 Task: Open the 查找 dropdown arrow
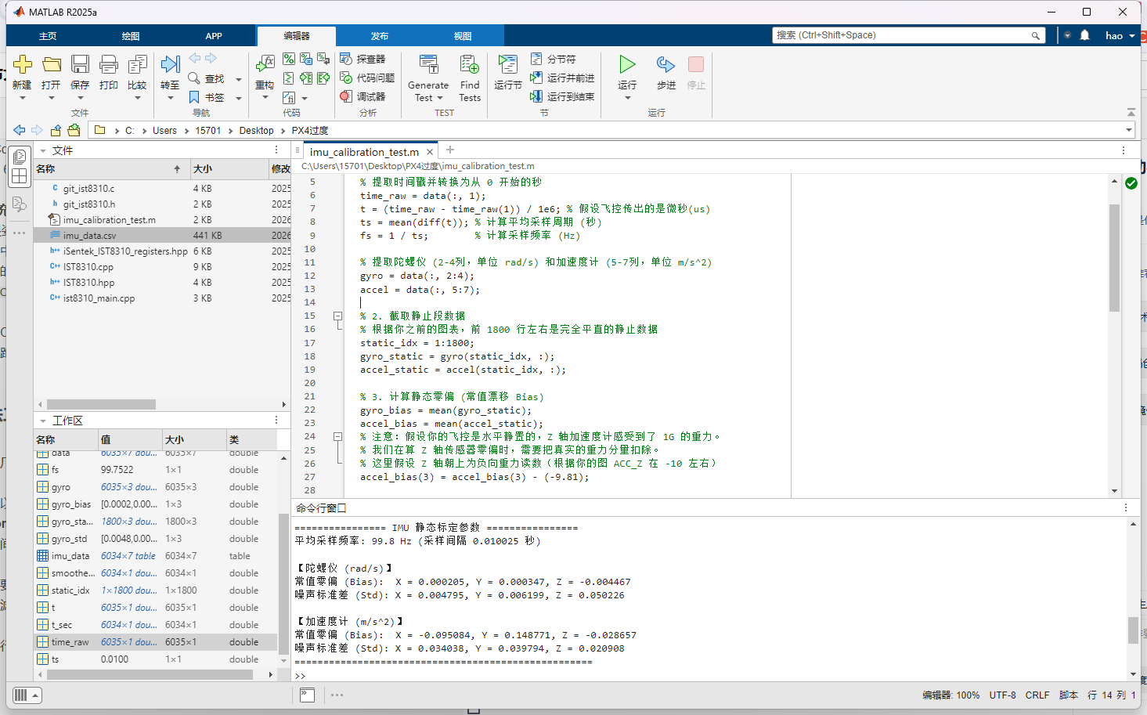pos(239,79)
